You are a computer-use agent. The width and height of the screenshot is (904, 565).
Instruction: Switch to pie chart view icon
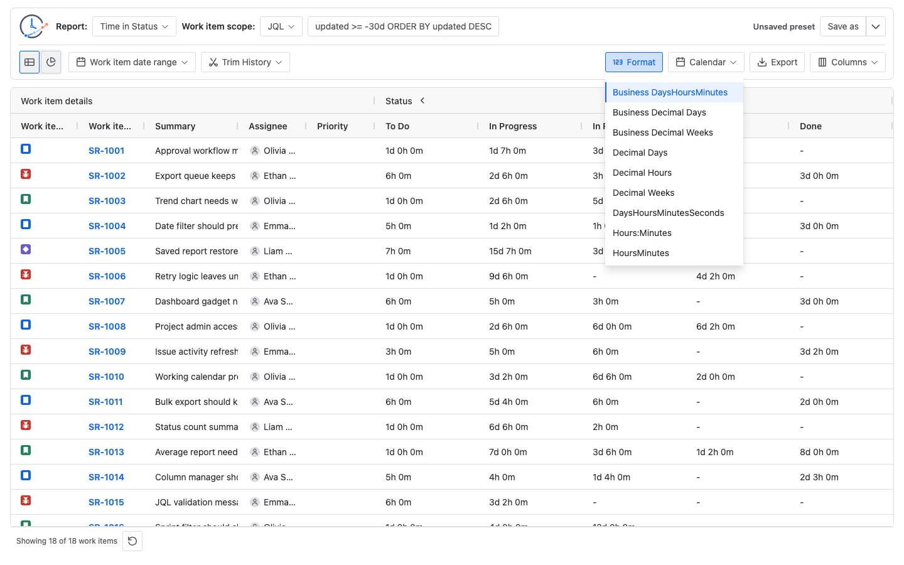click(51, 62)
